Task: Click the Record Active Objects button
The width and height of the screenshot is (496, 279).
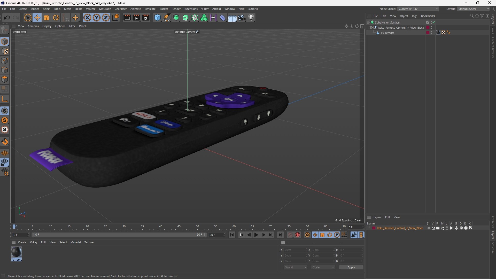Action: pos(290,235)
